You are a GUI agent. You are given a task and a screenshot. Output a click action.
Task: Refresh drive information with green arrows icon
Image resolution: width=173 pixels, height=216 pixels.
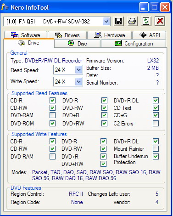coord(146,21)
